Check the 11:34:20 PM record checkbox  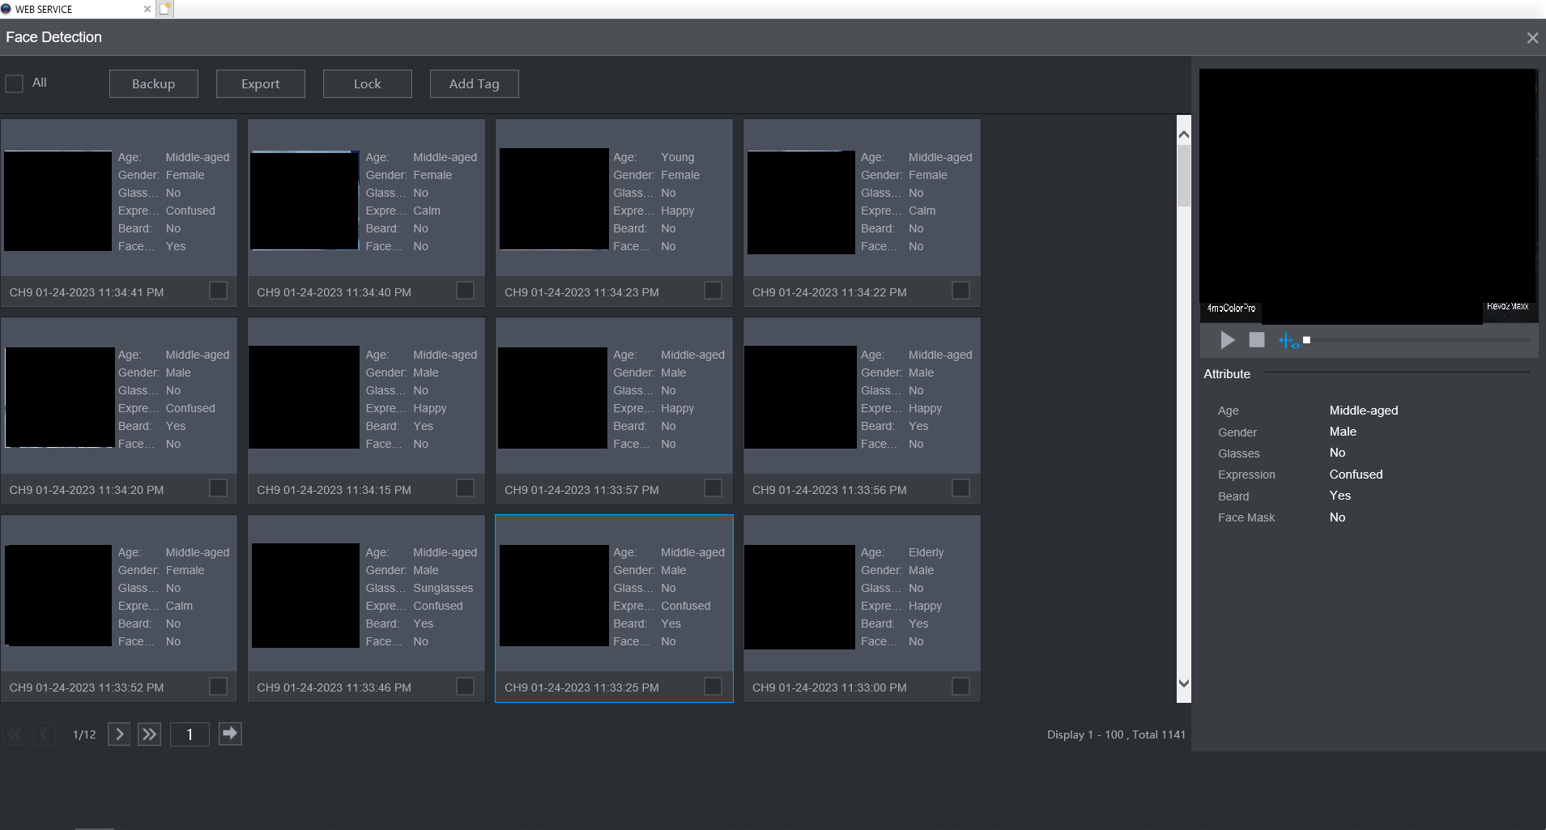coord(218,487)
